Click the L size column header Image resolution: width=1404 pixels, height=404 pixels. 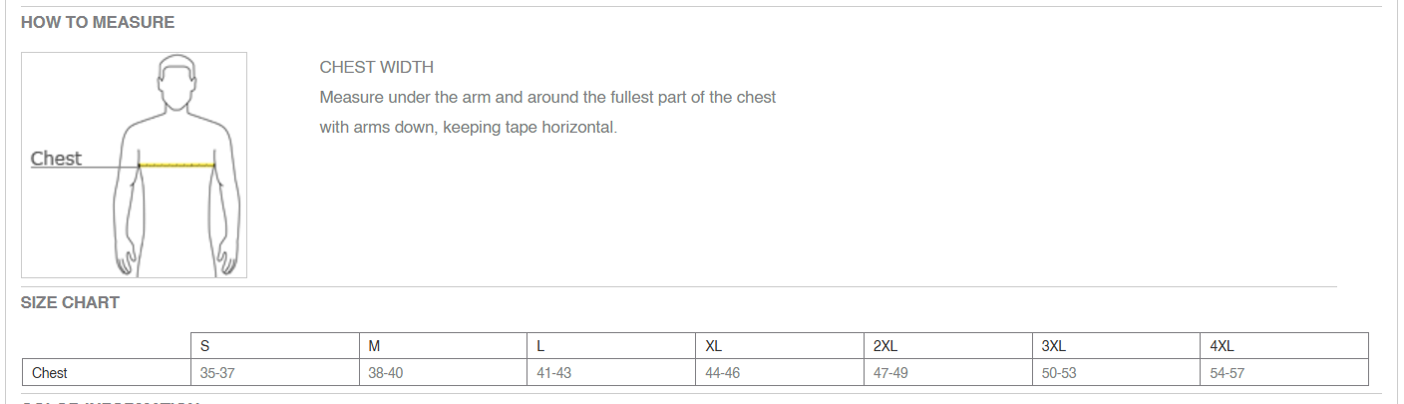612,346
